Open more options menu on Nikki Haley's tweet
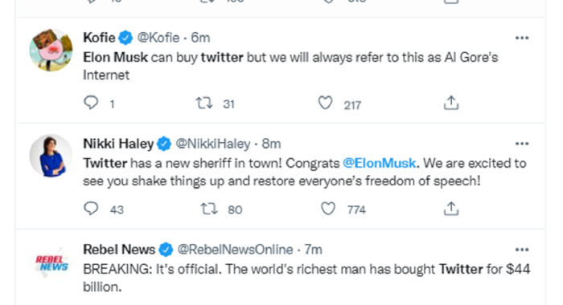The width and height of the screenshot is (563, 305). pos(522,144)
